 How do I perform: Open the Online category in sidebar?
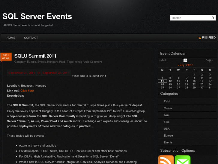(168, 108)
